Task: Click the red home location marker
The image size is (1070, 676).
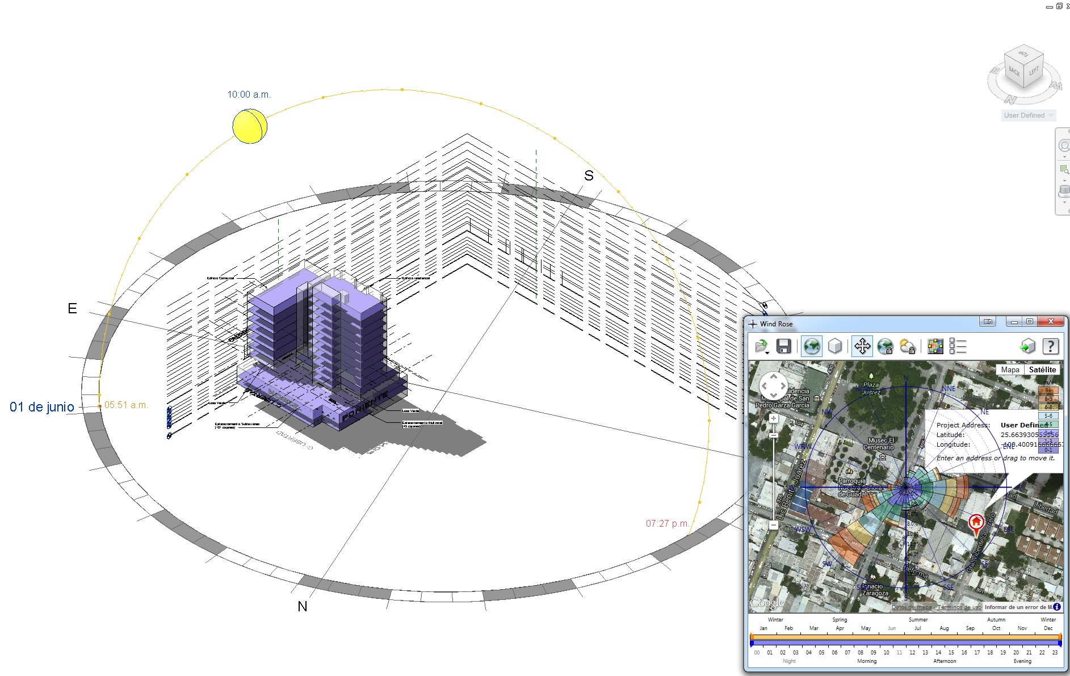Action: pos(976,524)
